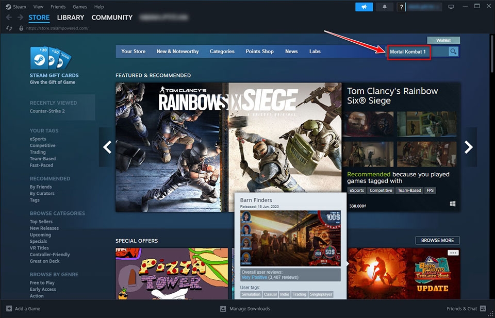Viewport: 495px width, 318px height.
Task: Expand the Categories dropdown
Action: pos(222,52)
